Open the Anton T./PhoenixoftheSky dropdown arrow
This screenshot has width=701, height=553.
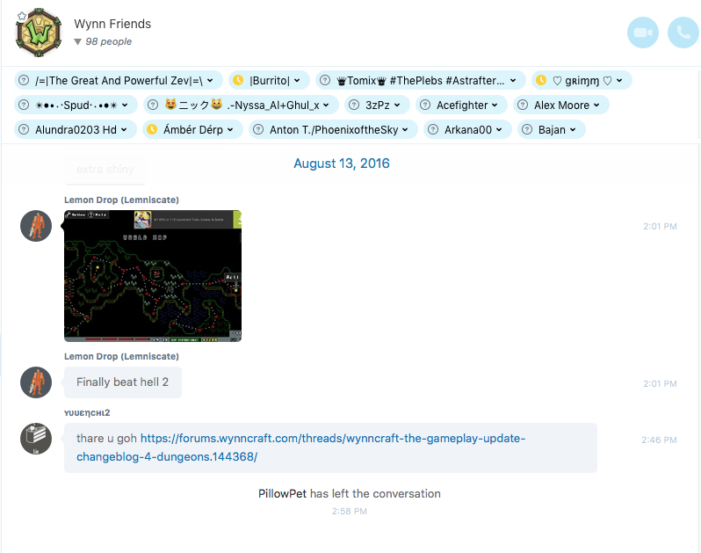tap(405, 130)
